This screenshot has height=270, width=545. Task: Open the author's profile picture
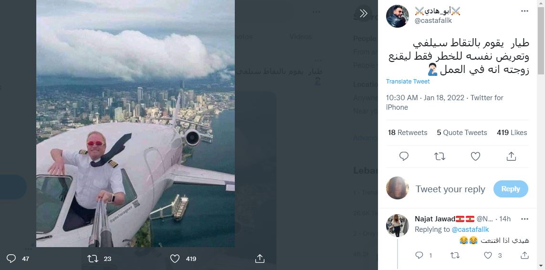[398, 16]
